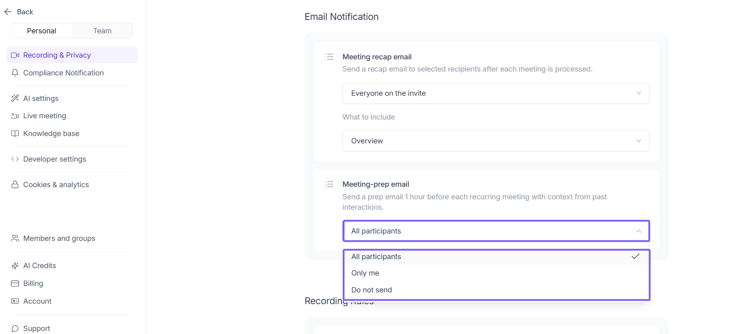Click the AI Credits sparkle icon
The height and width of the screenshot is (334, 731).
pos(15,266)
